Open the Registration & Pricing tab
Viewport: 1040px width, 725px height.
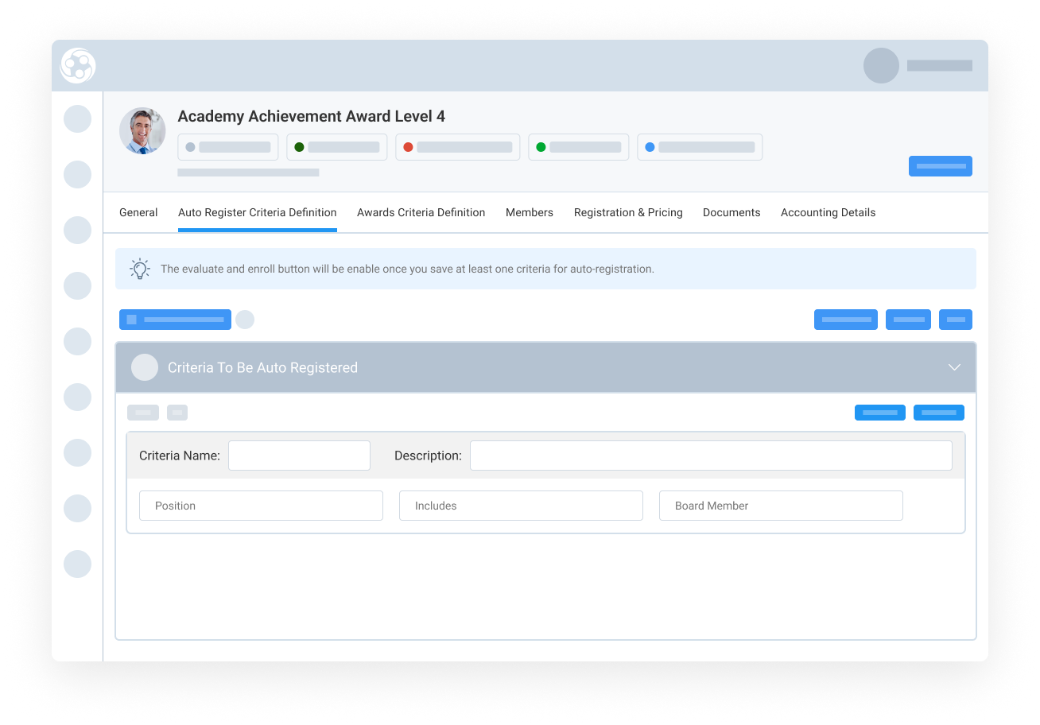pos(628,212)
